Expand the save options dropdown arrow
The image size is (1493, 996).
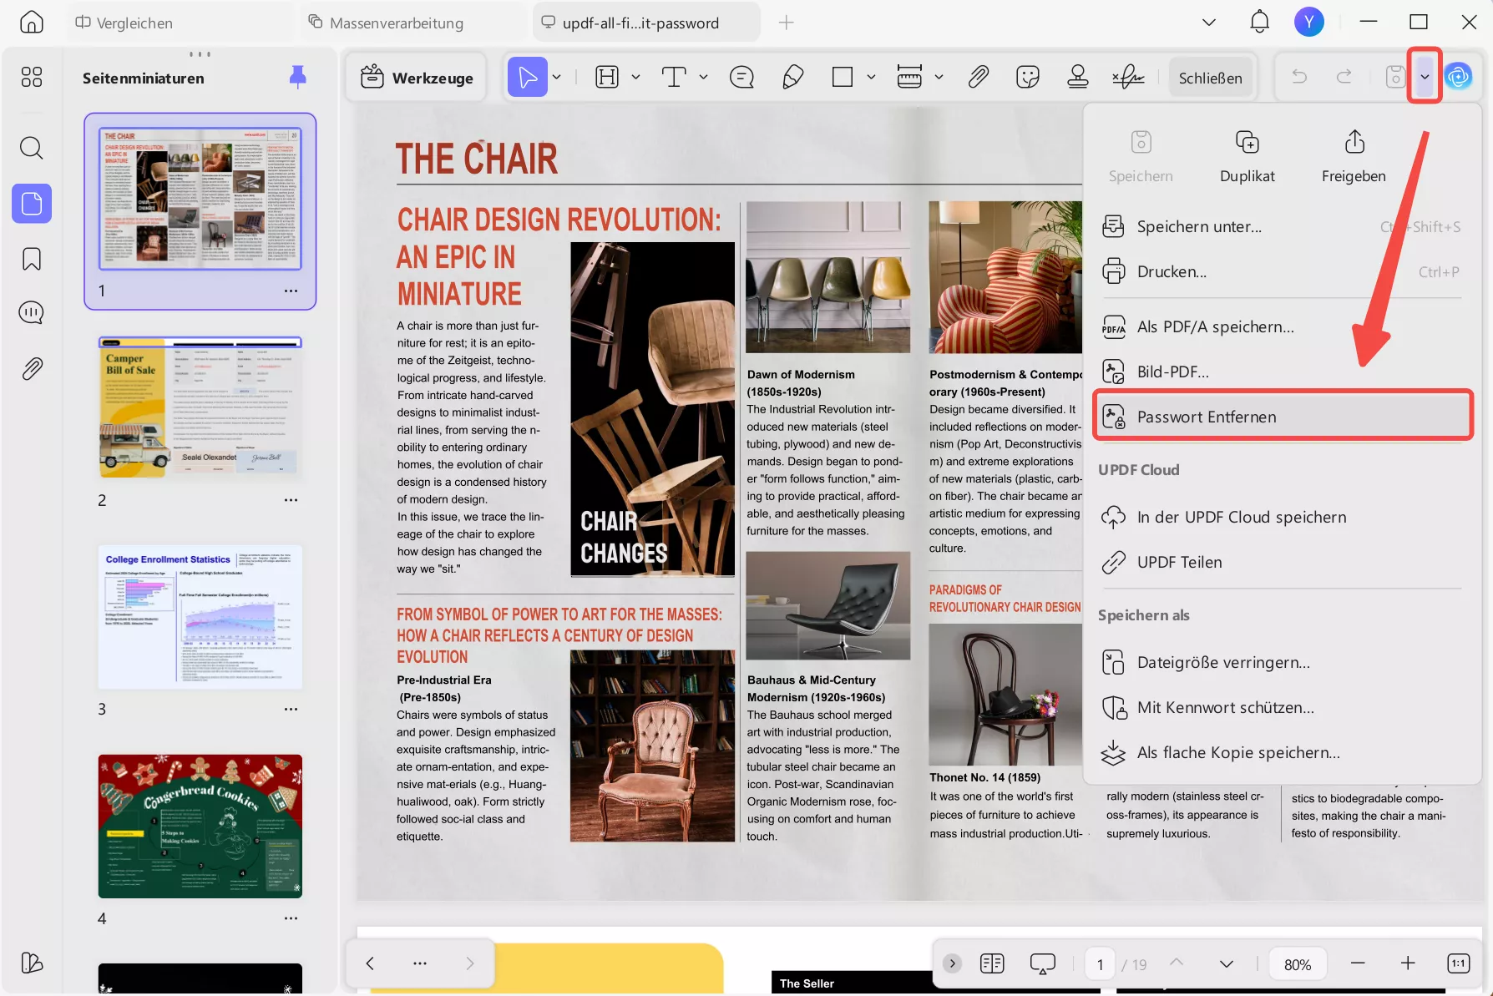pyautogui.click(x=1425, y=77)
